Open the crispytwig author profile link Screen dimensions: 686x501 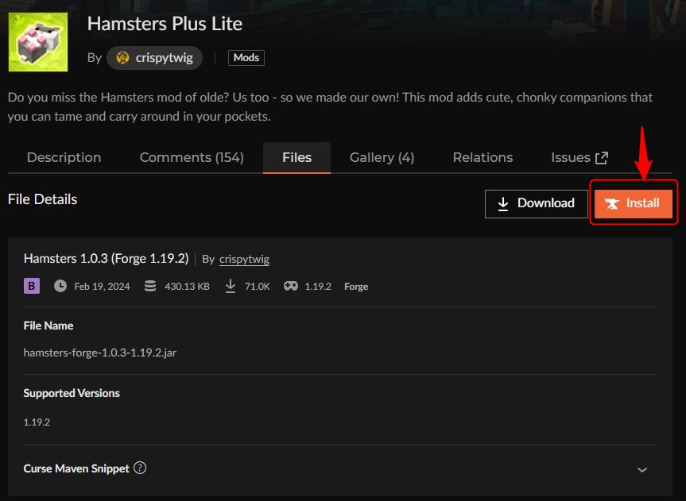[x=244, y=259]
